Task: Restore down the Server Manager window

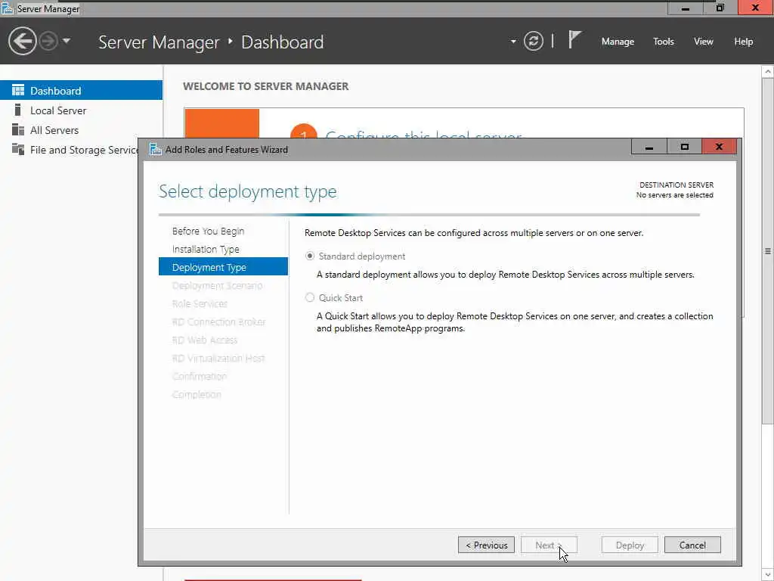Action: (720, 8)
